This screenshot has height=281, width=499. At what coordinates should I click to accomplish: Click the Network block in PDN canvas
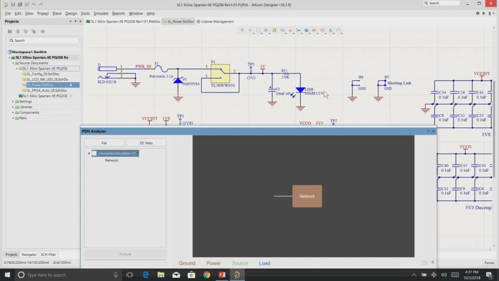point(307,196)
